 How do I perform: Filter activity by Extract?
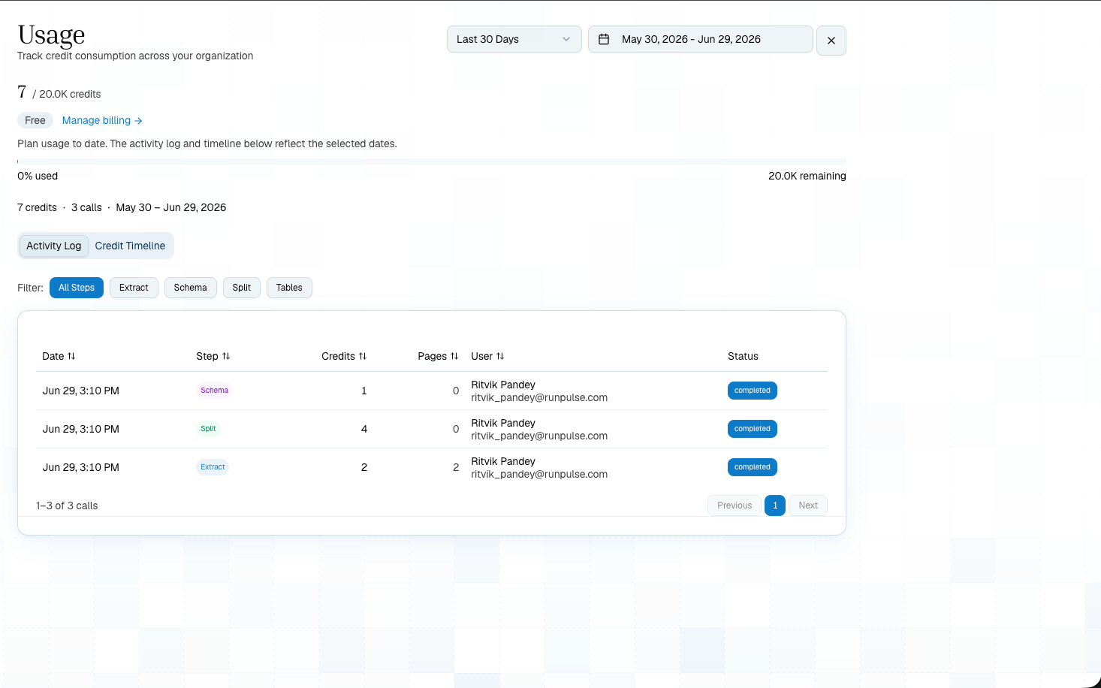click(x=134, y=288)
